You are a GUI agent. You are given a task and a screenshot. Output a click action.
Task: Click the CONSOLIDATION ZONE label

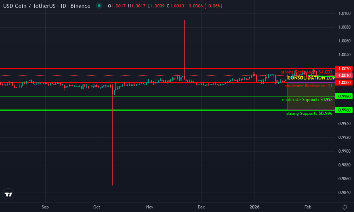point(312,78)
